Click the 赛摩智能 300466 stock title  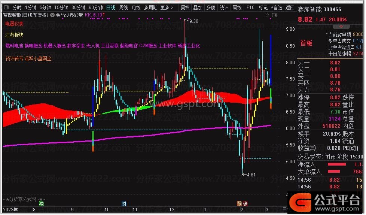[x=319, y=10]
